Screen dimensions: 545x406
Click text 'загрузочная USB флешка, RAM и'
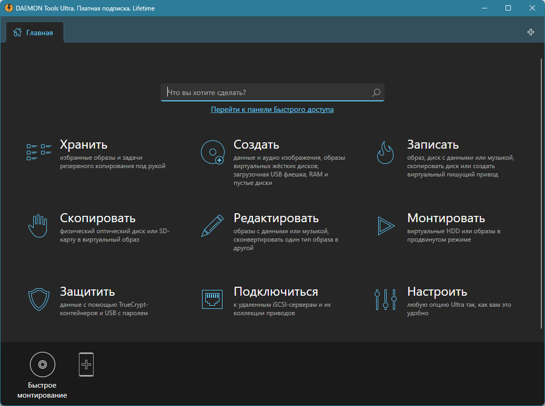(281, 174)
